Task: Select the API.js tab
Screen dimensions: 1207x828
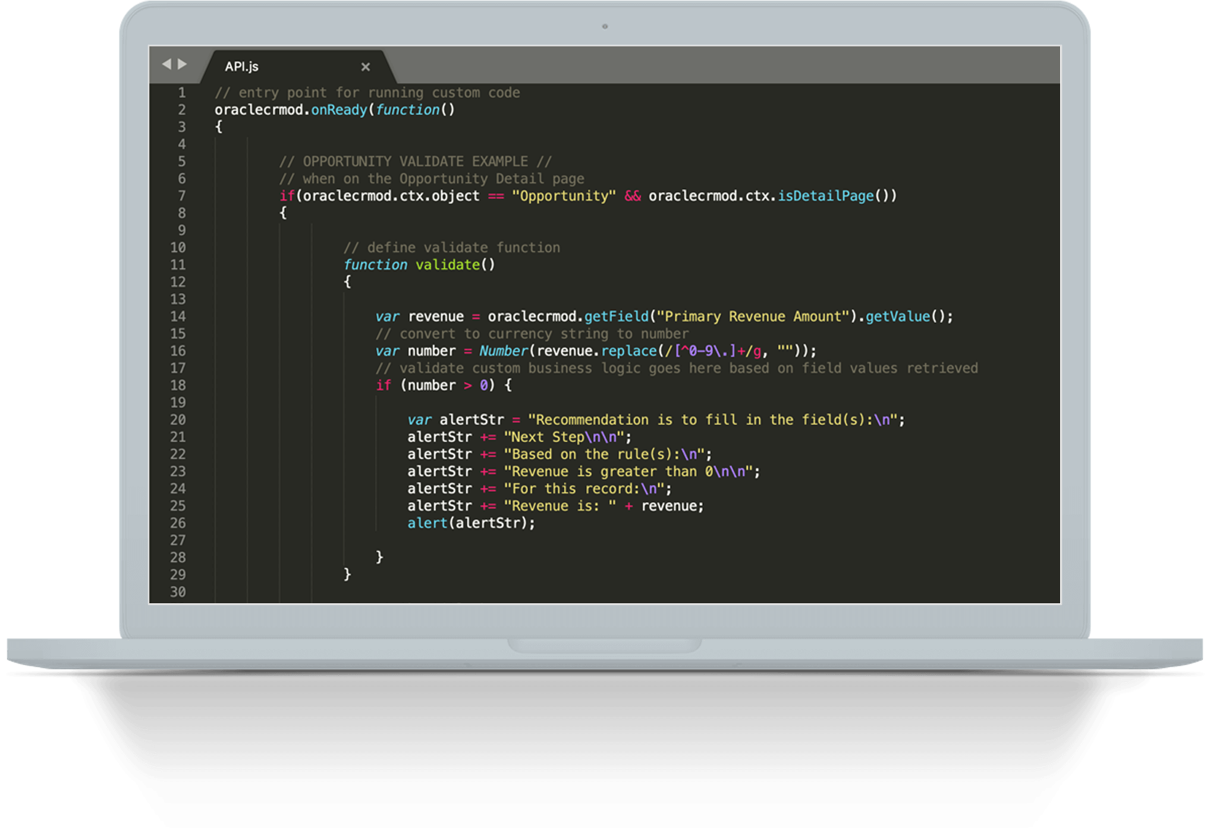Action: (242, 67)
